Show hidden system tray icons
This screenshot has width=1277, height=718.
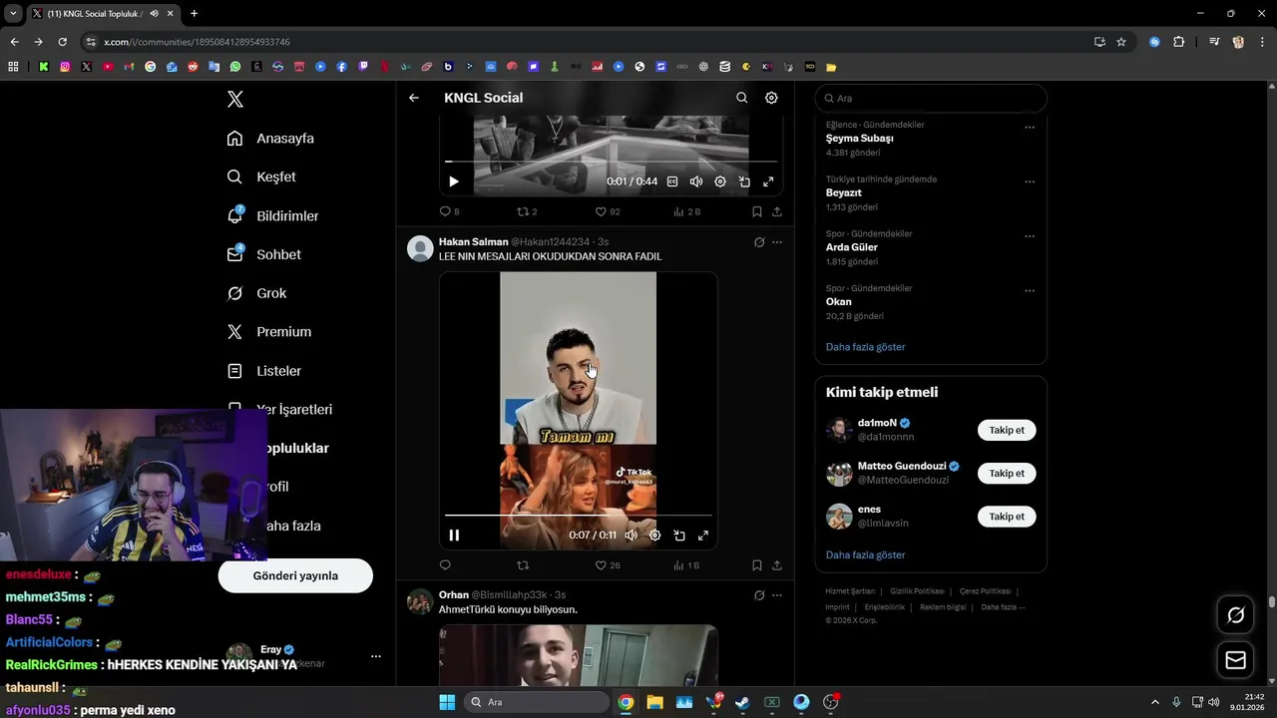click(1155, 702)
